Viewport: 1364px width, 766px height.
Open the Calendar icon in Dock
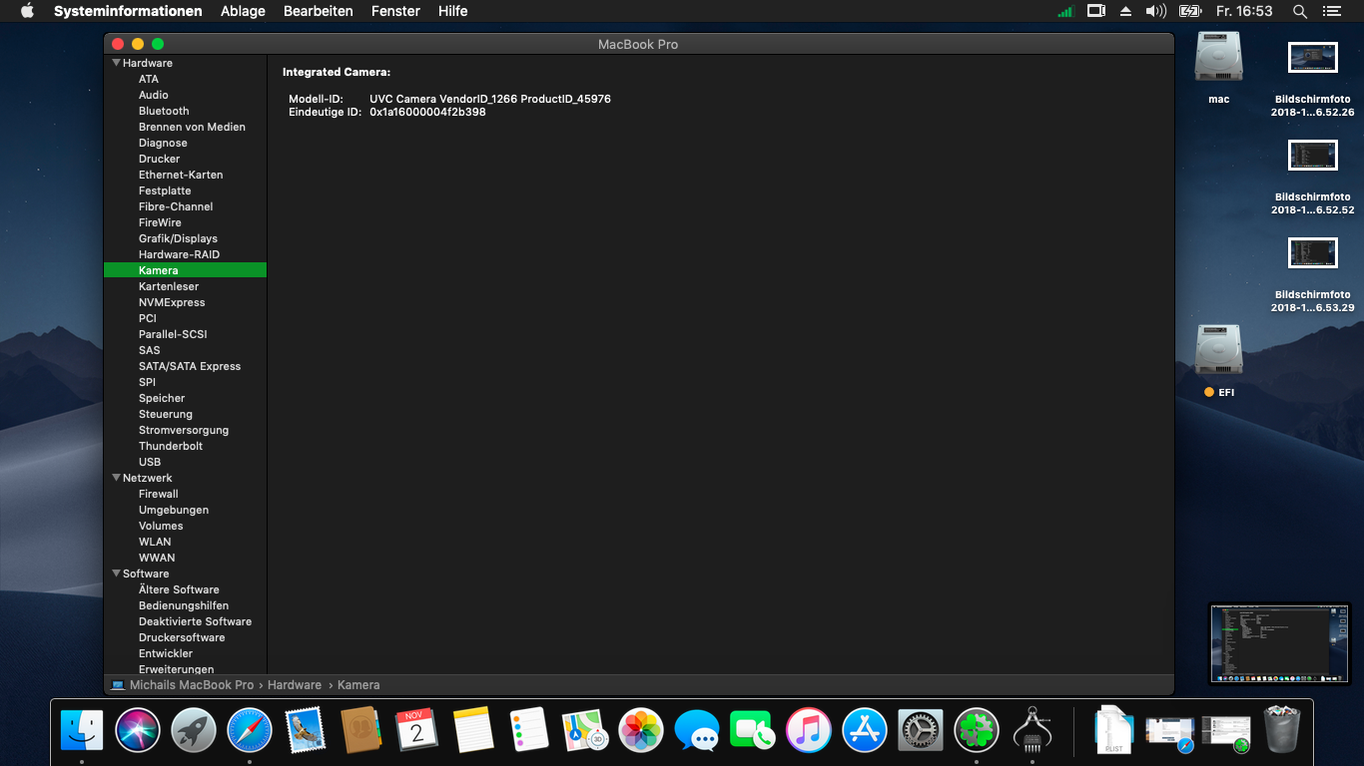pyautogui.click(x=417, y=730)
